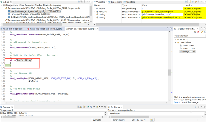Click gear icon beside Qinage.ccxml debug session
This screenshot has height=122, width=206.
tap(4, 5)
